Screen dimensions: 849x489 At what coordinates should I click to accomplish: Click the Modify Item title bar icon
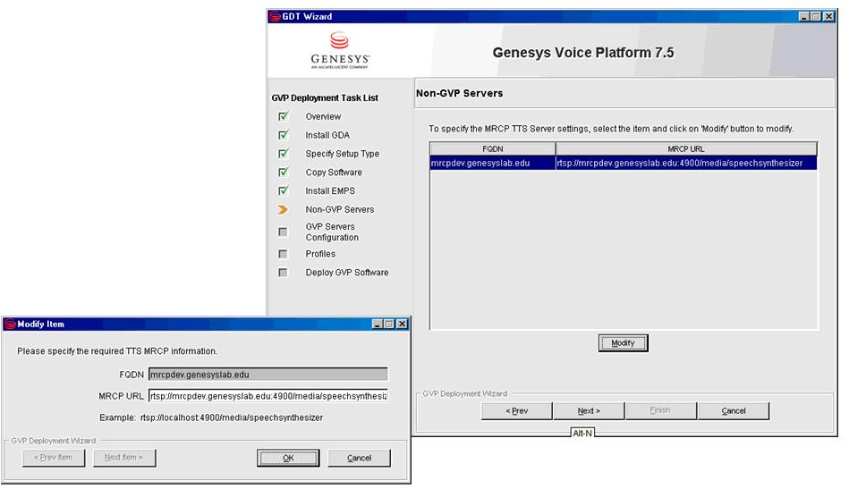click(10, 324)
